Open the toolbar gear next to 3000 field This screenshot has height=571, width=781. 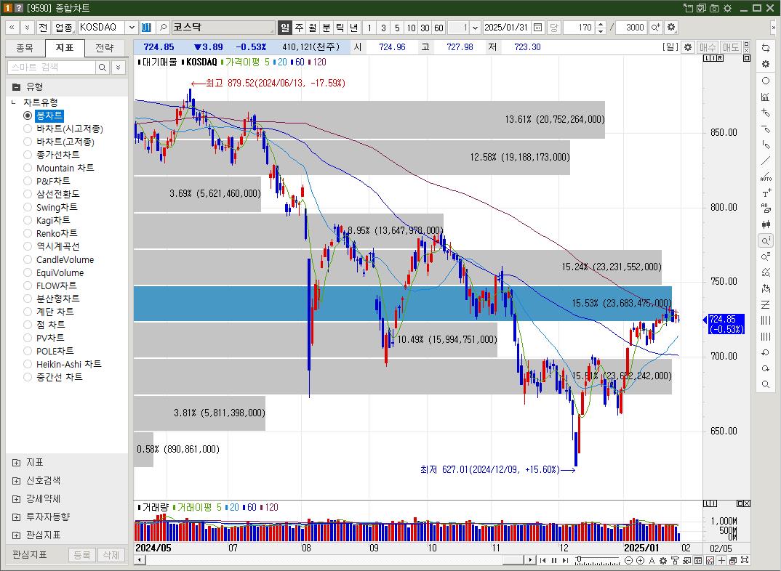671,28
